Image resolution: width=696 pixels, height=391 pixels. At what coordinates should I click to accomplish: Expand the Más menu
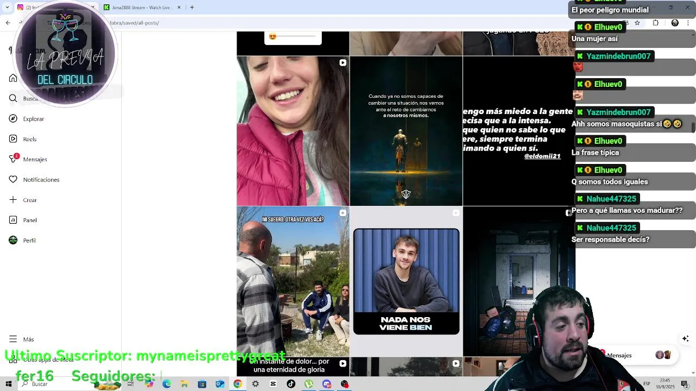click(x=21, y=339)
